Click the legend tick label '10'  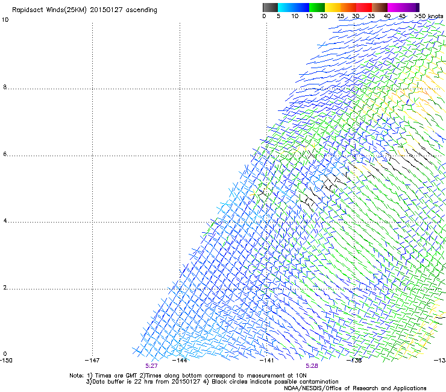click(295, 16)
